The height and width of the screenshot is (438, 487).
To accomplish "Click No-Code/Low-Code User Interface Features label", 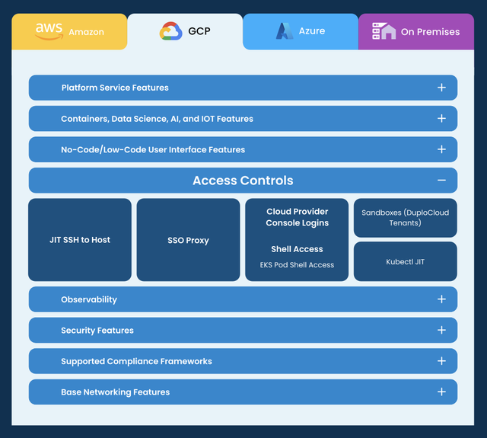I will (x=153, y=149).
